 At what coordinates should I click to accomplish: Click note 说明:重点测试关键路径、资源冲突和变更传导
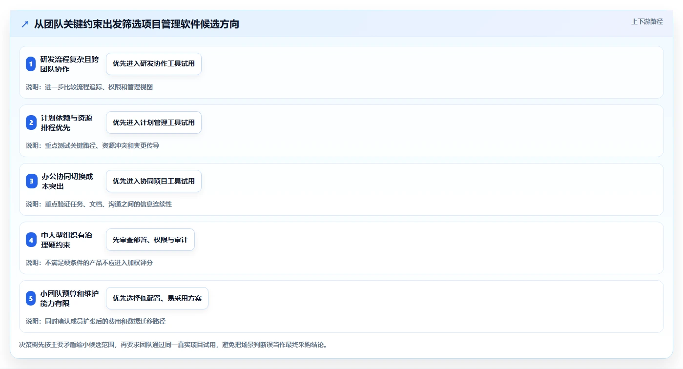(x=93, y=145)
